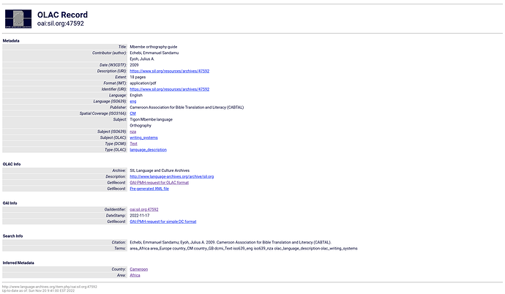
Task: Click the format value 'application/pdf'
Action: click(x=143, y=83)
